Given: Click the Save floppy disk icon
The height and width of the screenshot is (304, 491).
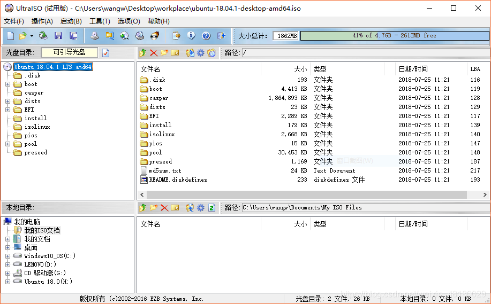Looking at the screenshot, I should click(x=58, y=36).
